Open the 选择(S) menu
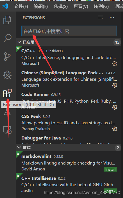The image size is (123, 198). (x=60, y=6)
